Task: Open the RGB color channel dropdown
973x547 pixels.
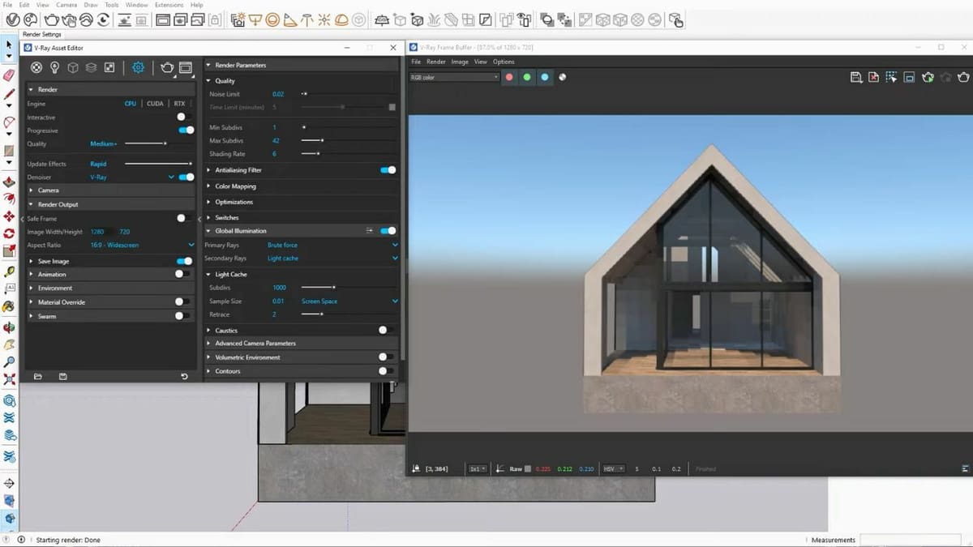Action: pos(452,77)
